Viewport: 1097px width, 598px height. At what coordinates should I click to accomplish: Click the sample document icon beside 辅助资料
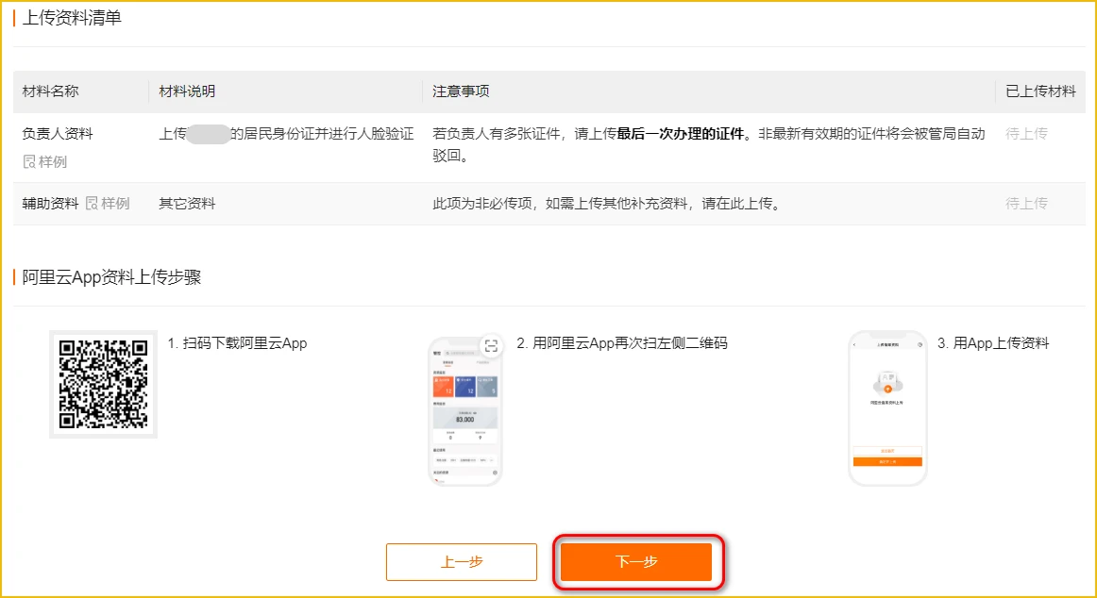[x=92, y=204]
